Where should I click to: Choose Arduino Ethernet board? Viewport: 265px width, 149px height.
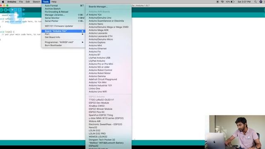click(108, 48)
